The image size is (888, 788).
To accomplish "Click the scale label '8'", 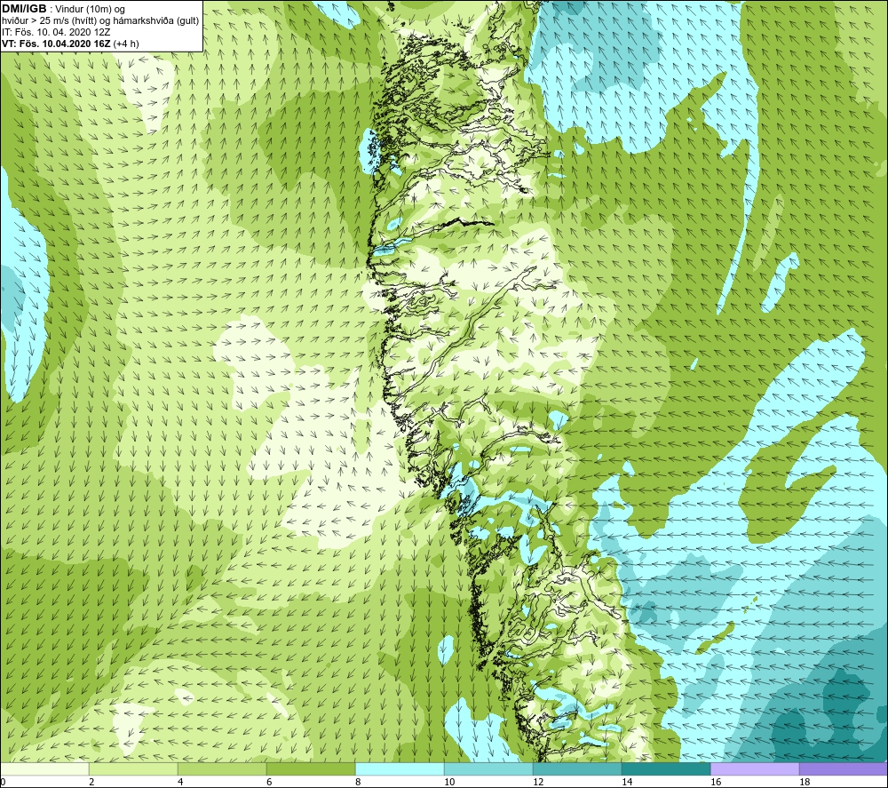I will 358,783.
